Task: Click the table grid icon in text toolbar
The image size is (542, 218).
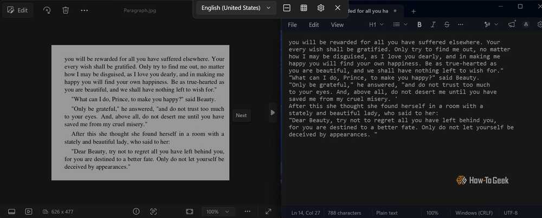Action: [304, 8]
